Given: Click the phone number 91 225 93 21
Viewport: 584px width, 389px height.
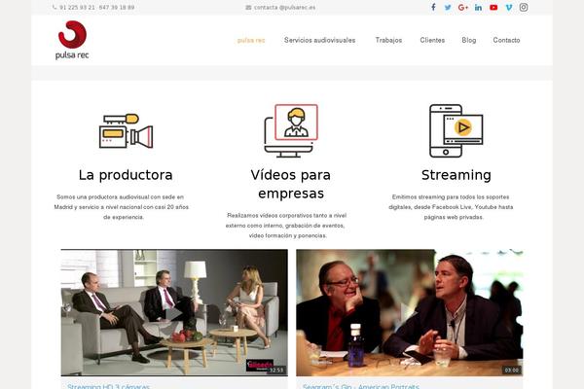Looking at the screenshot, I should click(x=77, y=7).
